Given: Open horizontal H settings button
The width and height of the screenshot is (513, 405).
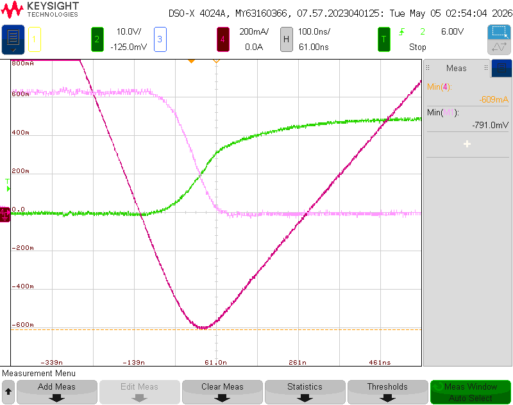Looking at the screenshot, I should pyautogui.click(x=286, y=39).
